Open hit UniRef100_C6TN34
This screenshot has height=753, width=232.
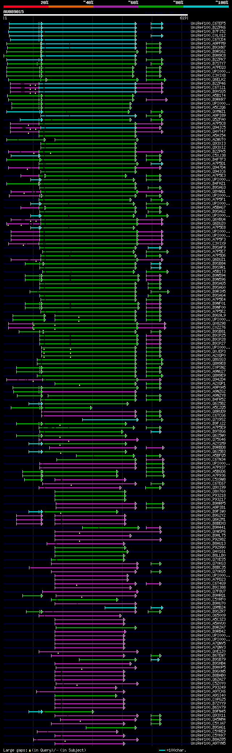(x=208, y=459)
